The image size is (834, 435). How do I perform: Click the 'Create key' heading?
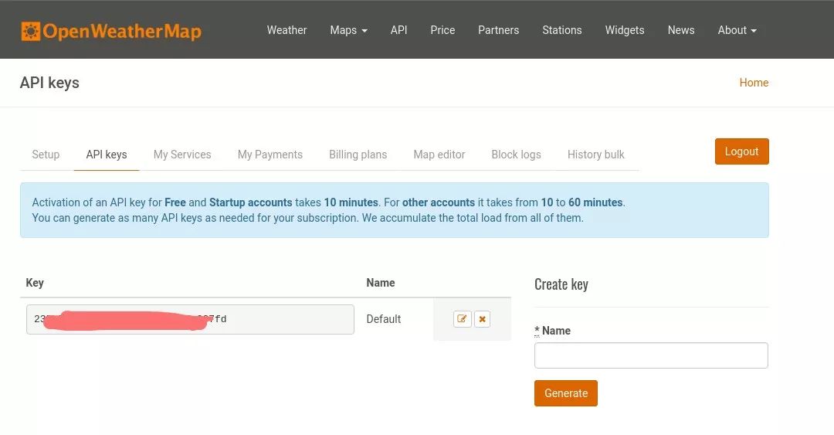coord(561,284)
